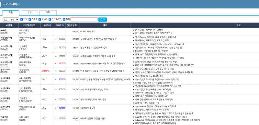Click the 메리츠증권 broker cell

coord(29,32)
